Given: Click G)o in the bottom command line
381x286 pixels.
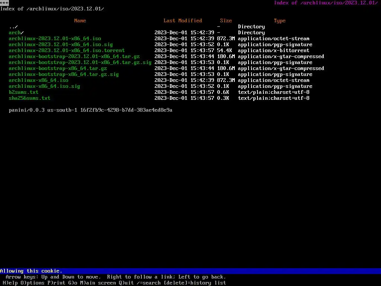Looking at the screenshot, I should click(x=73, y=283).
